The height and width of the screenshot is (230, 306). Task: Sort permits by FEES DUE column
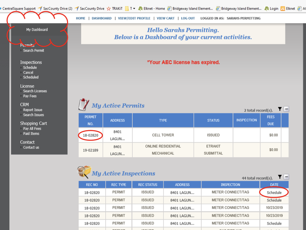(271, 120)
